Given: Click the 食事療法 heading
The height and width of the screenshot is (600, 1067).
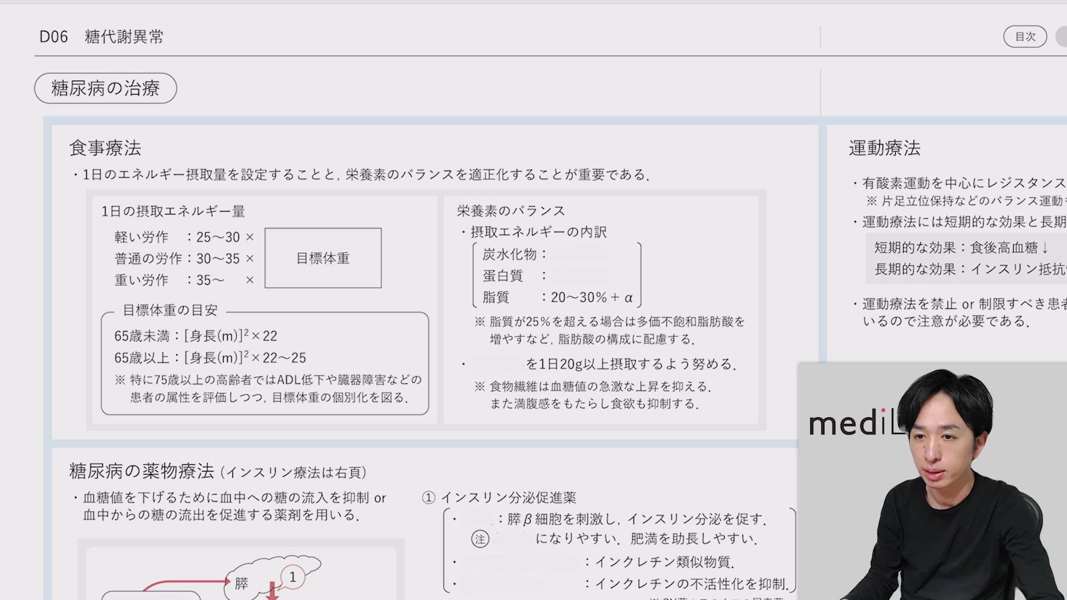Looking at the screenshot, I should (x=105, y=148).
